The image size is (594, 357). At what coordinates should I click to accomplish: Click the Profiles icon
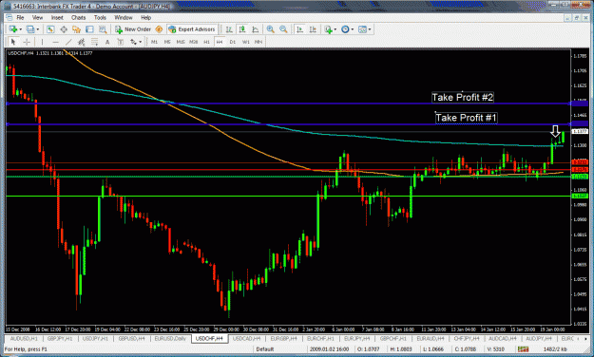[30, 29]
